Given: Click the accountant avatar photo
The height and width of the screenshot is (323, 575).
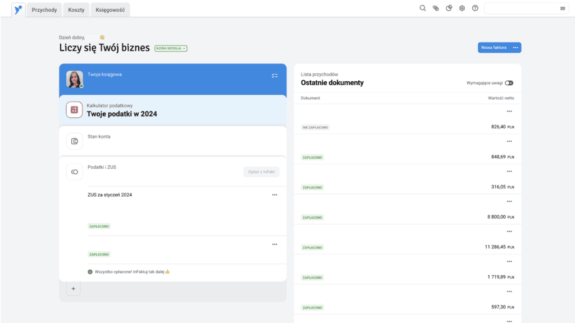Looking at the screenshot, I should [75, 79].
